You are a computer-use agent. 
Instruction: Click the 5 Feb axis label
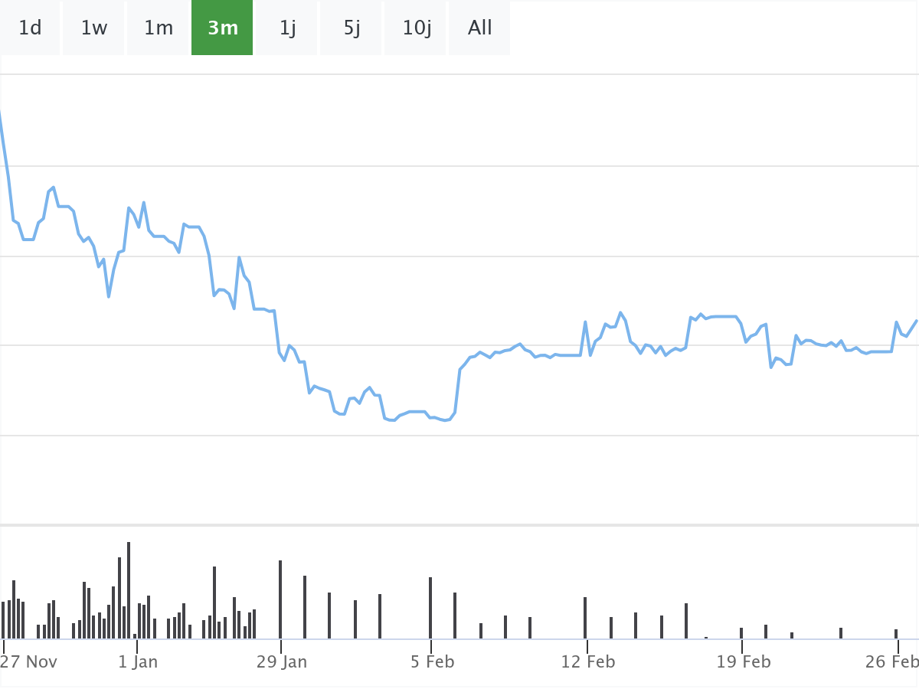click(x=432, y=661)
